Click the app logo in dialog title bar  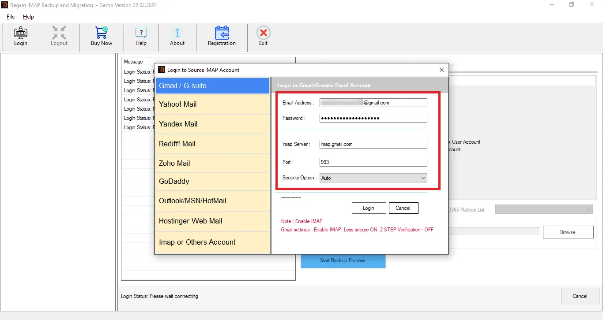162,70
